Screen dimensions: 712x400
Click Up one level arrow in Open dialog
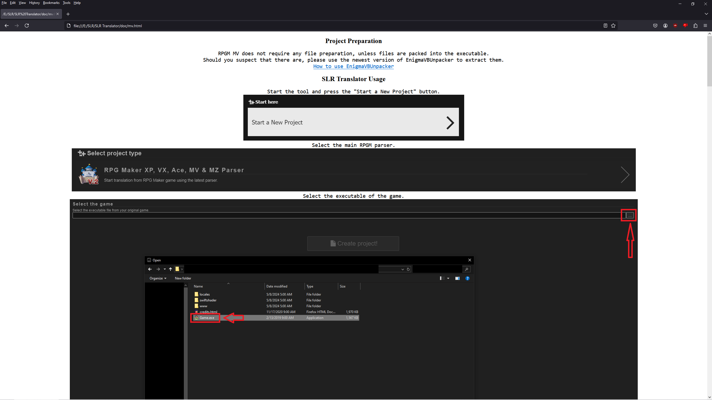tap(170, 269)
